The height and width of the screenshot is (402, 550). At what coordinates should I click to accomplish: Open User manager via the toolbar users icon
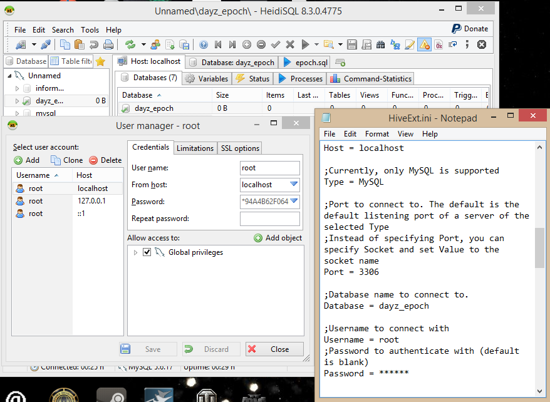[x=155, y=44]
